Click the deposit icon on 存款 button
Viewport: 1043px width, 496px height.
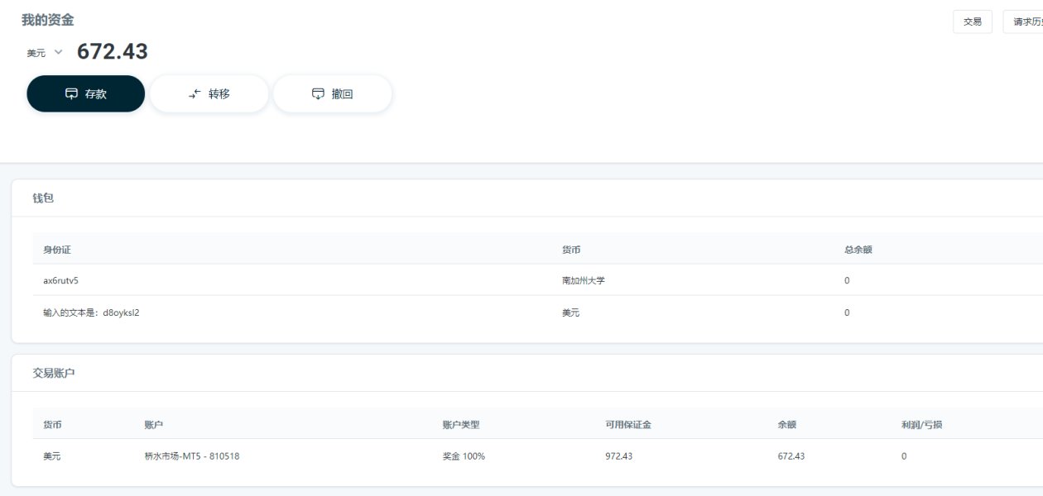[x=72, y=93]
